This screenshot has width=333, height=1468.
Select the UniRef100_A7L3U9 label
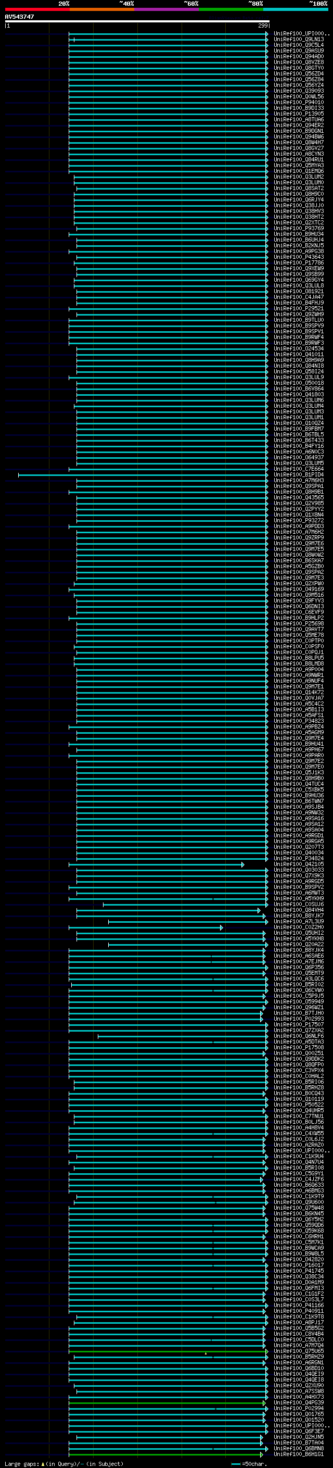click(299, 922)
